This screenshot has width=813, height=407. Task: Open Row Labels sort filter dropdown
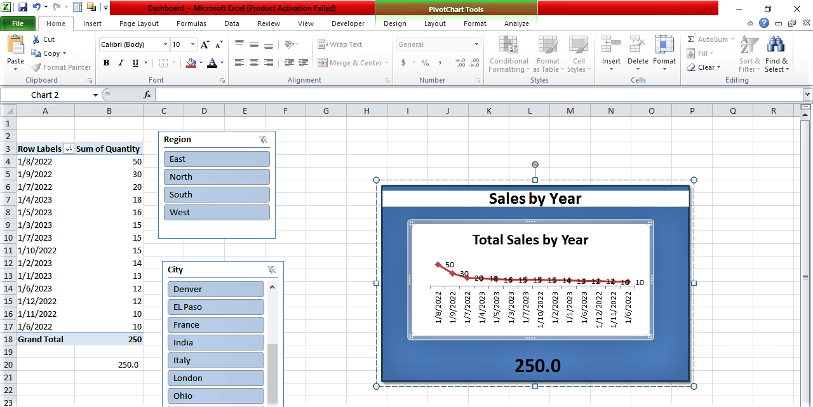coord(69,149)
